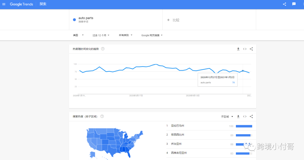The image size is (304, 160).
Task: Click the plus icon beside 比较
Action: click(168, 20)
